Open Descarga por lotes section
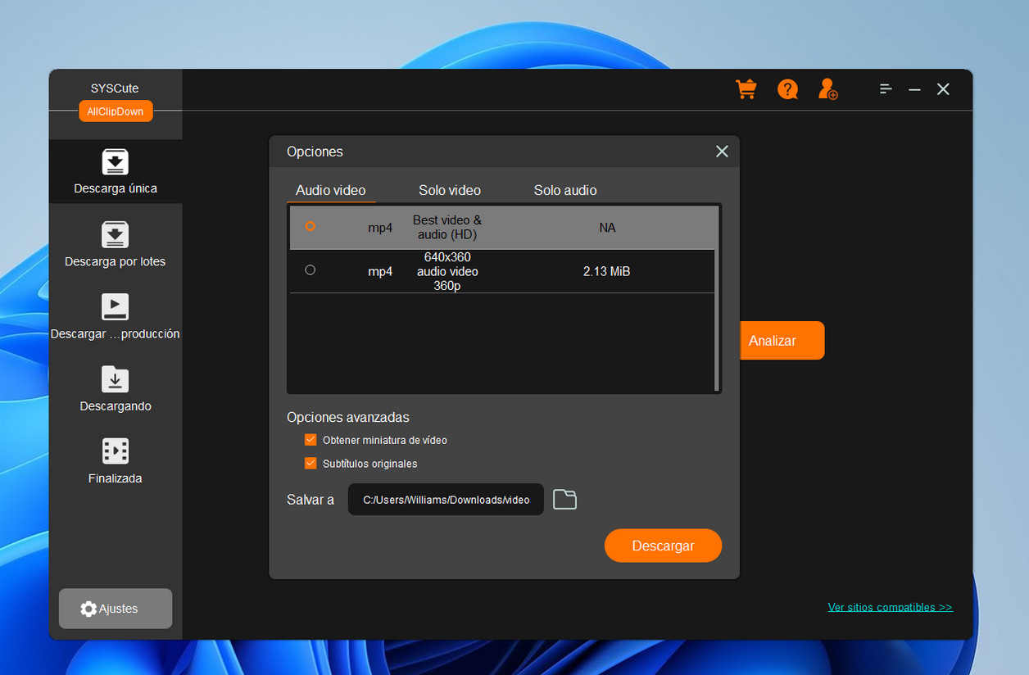Image resolution: width=1029 pixels, height=675 pixels. 116,244
